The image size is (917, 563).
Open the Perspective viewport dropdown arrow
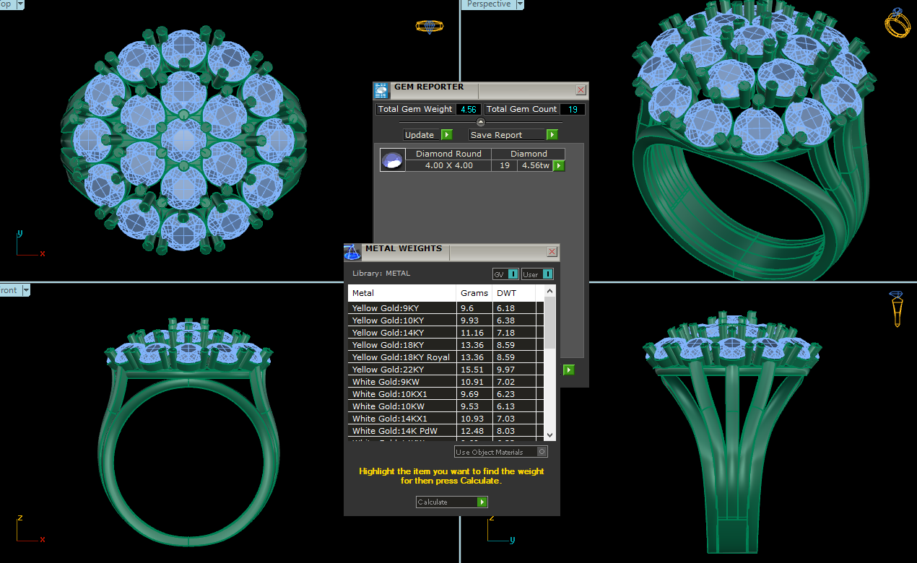coord(518,4)
